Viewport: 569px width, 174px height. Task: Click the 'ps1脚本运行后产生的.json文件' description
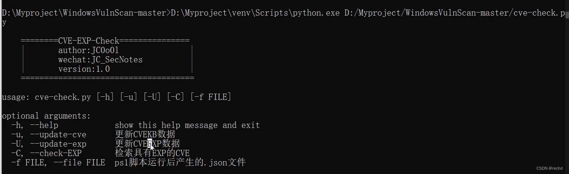coord(180,162)
